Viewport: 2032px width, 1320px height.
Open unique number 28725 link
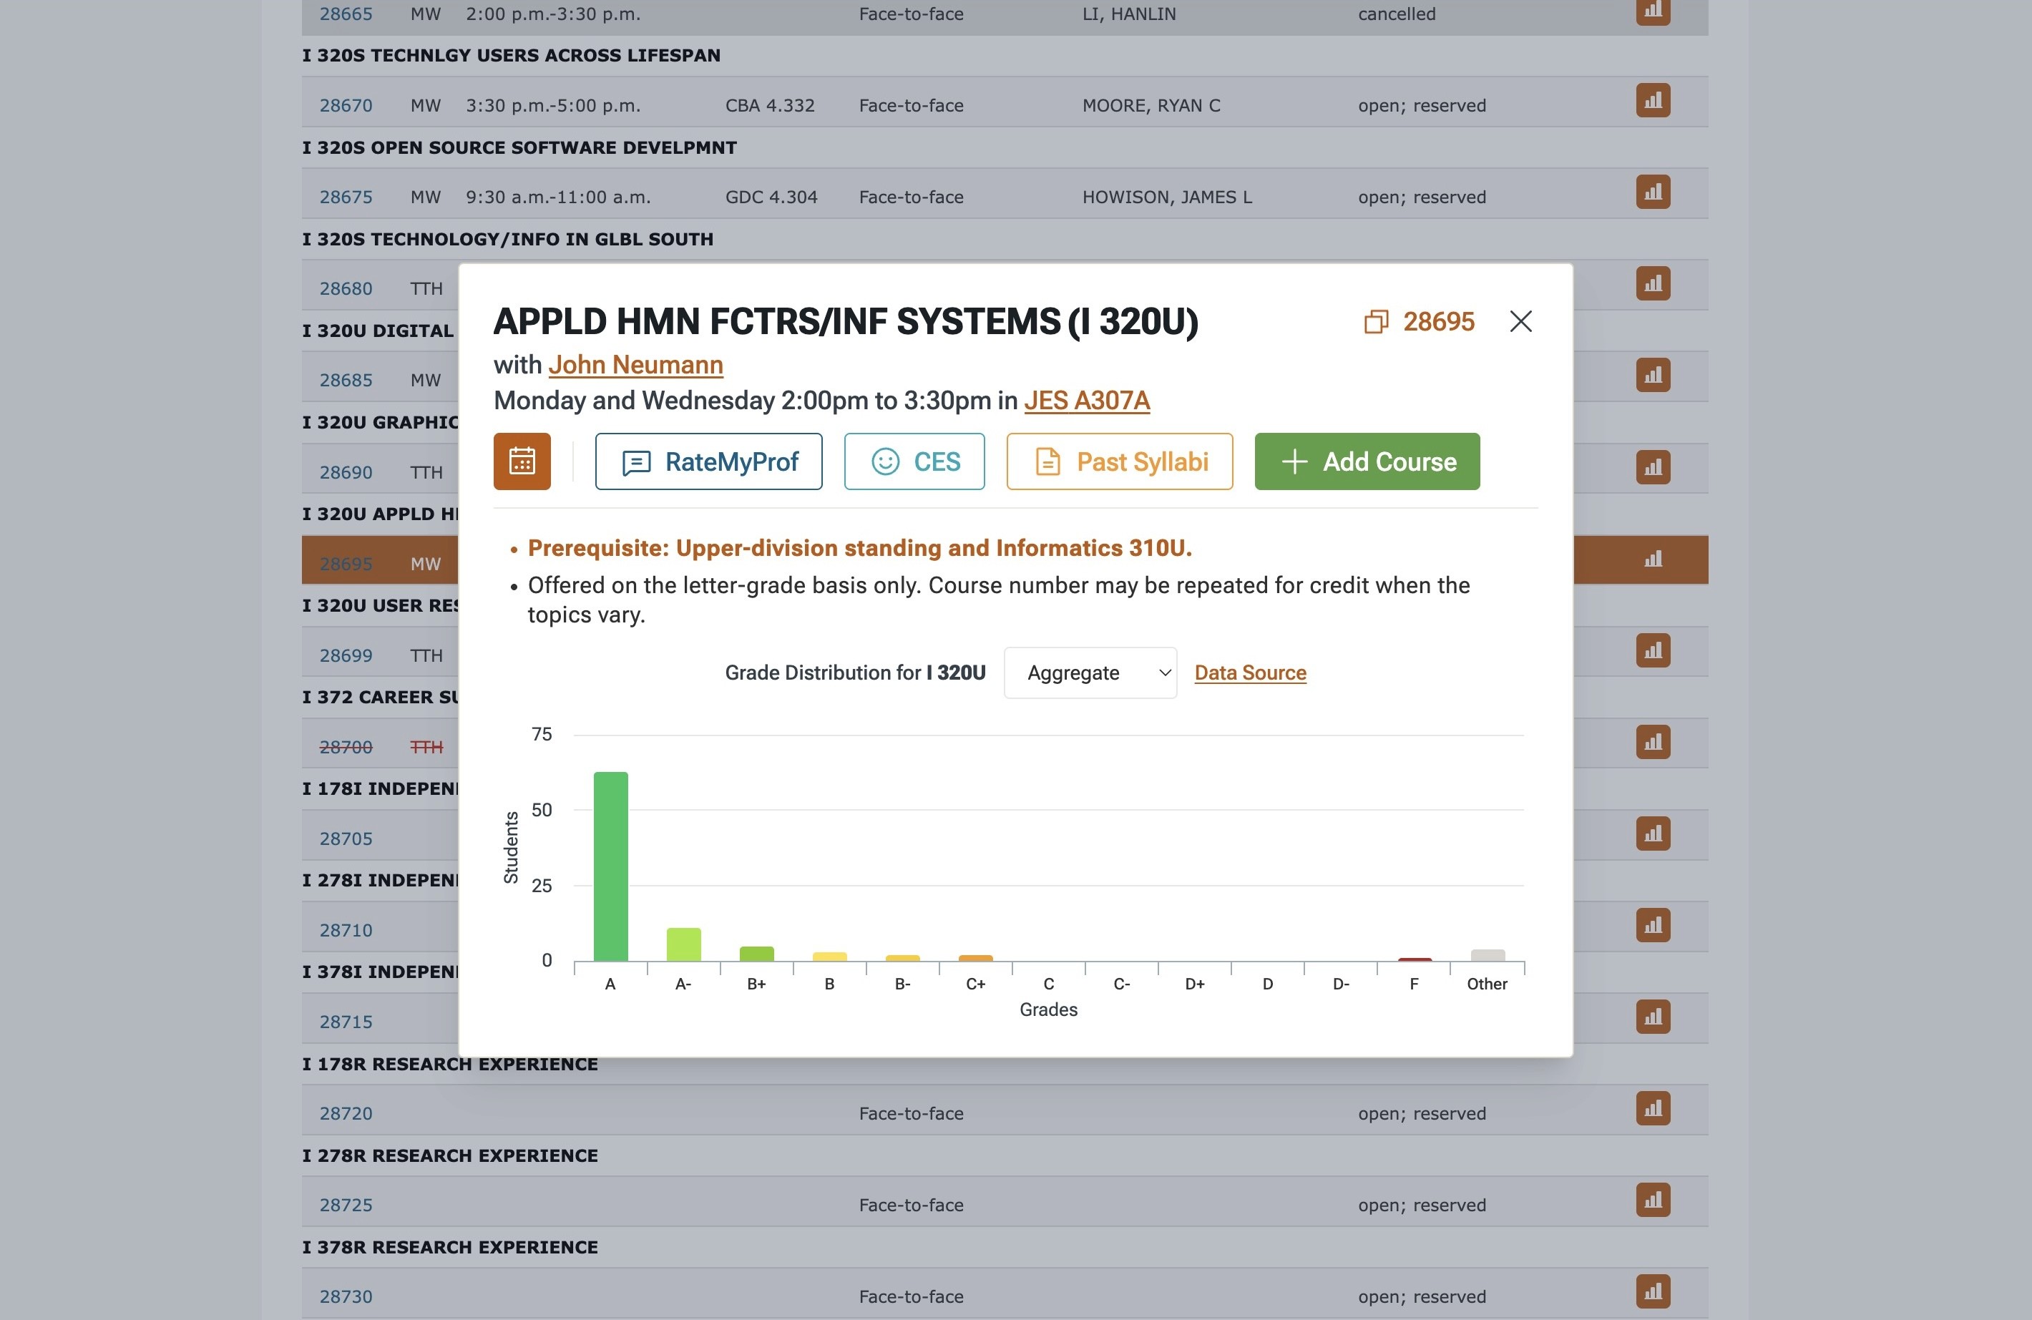tap(346, 1205)
